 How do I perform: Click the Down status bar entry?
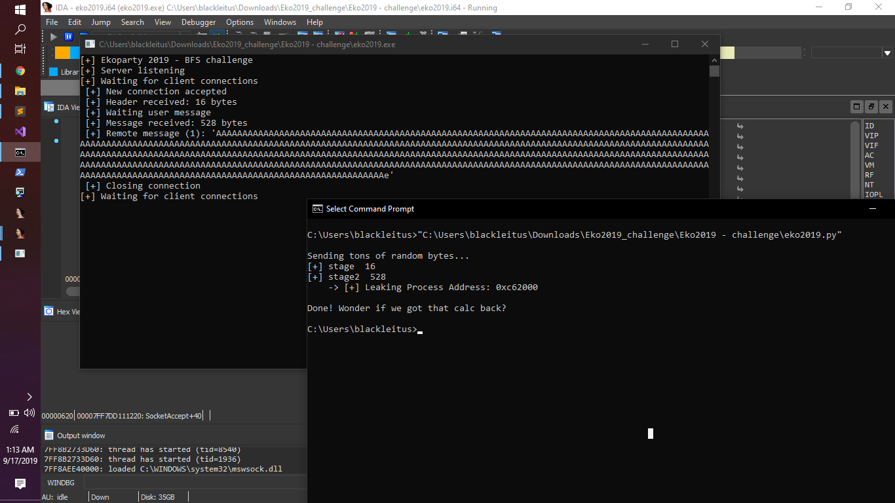click(100, 497)
